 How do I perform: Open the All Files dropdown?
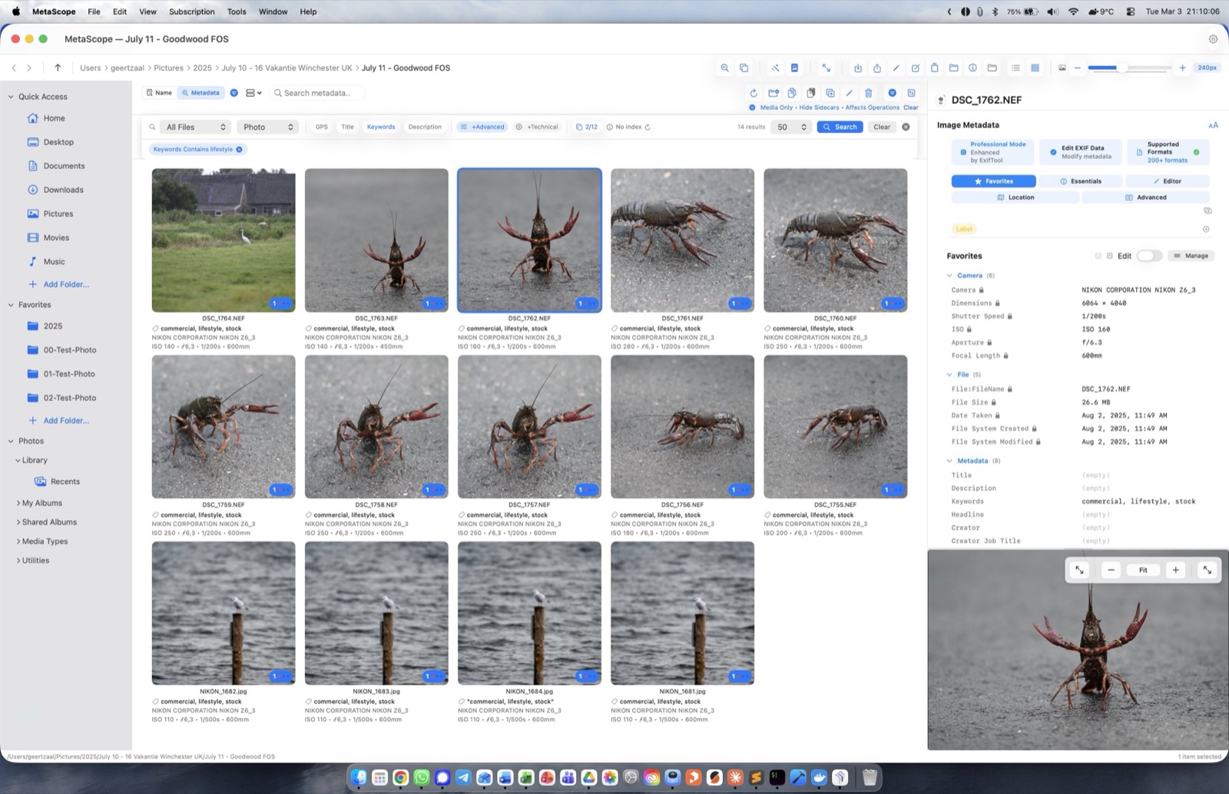[196, 127]
